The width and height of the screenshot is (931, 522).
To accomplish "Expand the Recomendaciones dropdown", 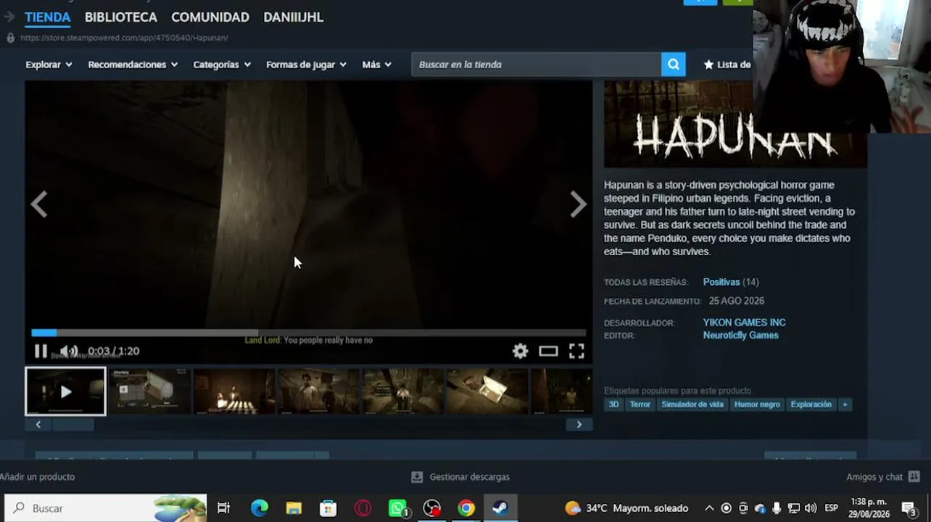I will [133, 65].
